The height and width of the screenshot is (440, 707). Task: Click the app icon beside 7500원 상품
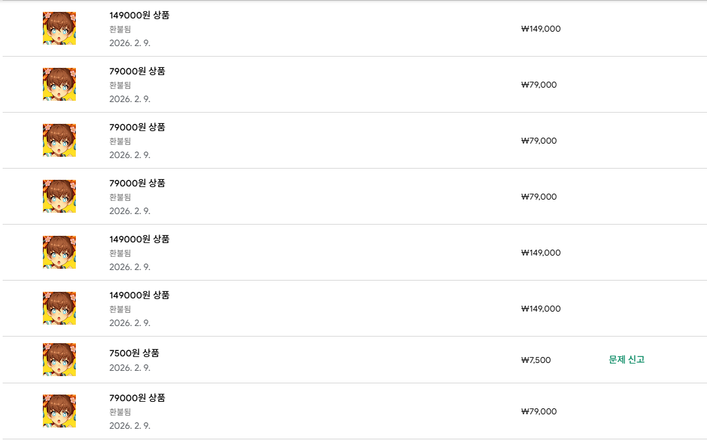point(59,360)
